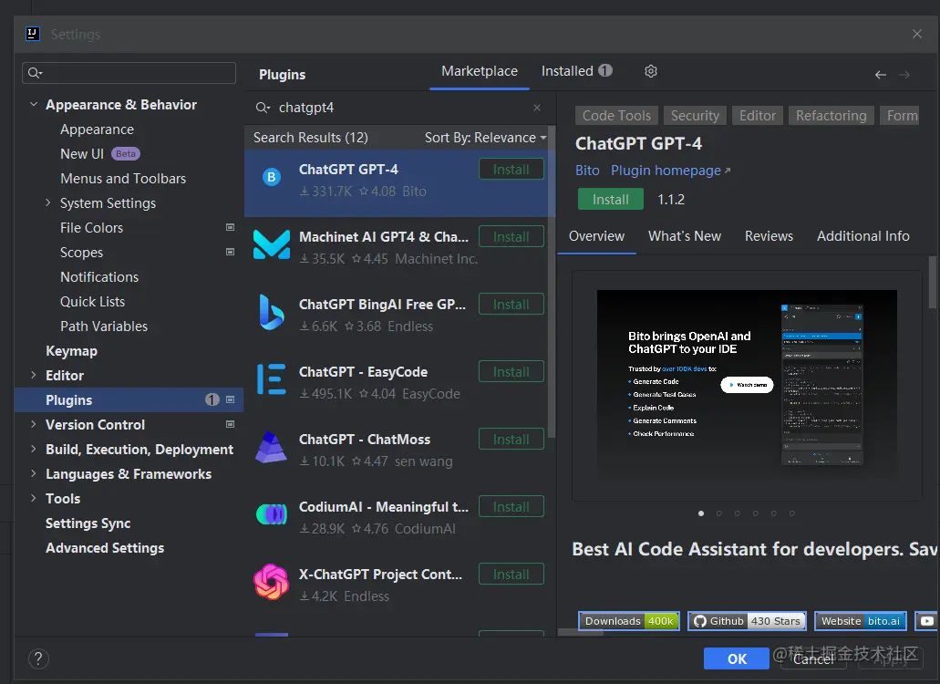
Task: Open the Keymap settings page
Action: 71,351
